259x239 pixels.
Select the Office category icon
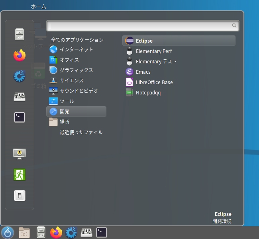click(53, 60)
